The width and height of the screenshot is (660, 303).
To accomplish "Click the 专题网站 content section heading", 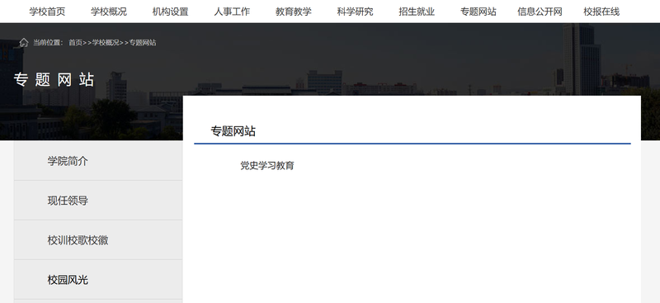I will click(233, 131).
